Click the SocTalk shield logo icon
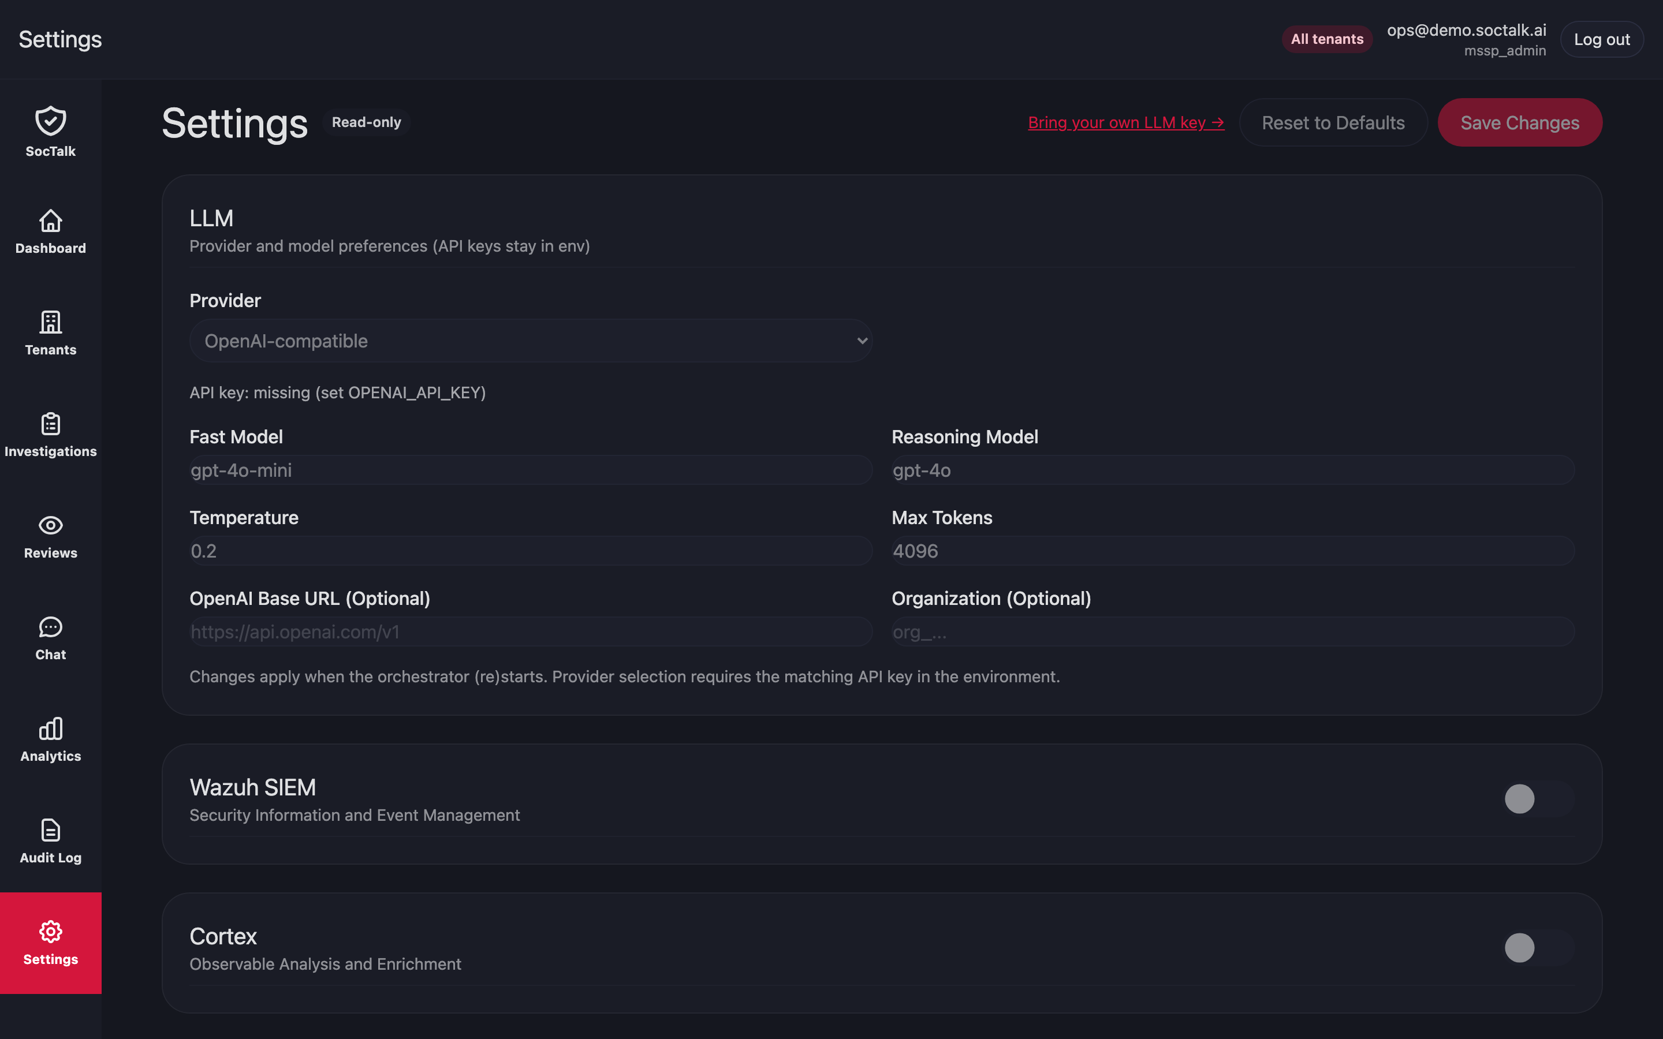Viewport: 1663px width, 1039px height. [51, 121]
